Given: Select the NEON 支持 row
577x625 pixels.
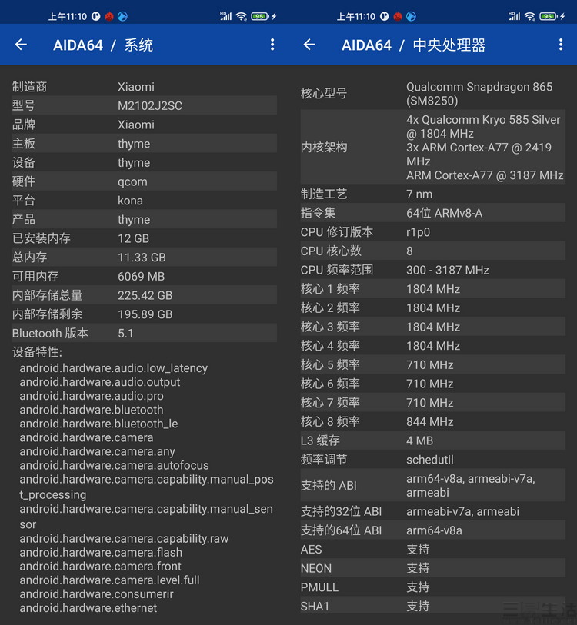Looking at the screenshot, I should click(x=433, y=568).
